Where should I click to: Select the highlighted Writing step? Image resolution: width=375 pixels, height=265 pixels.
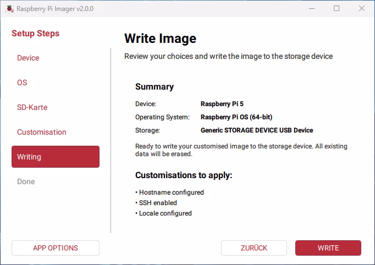tap(56, 157)
